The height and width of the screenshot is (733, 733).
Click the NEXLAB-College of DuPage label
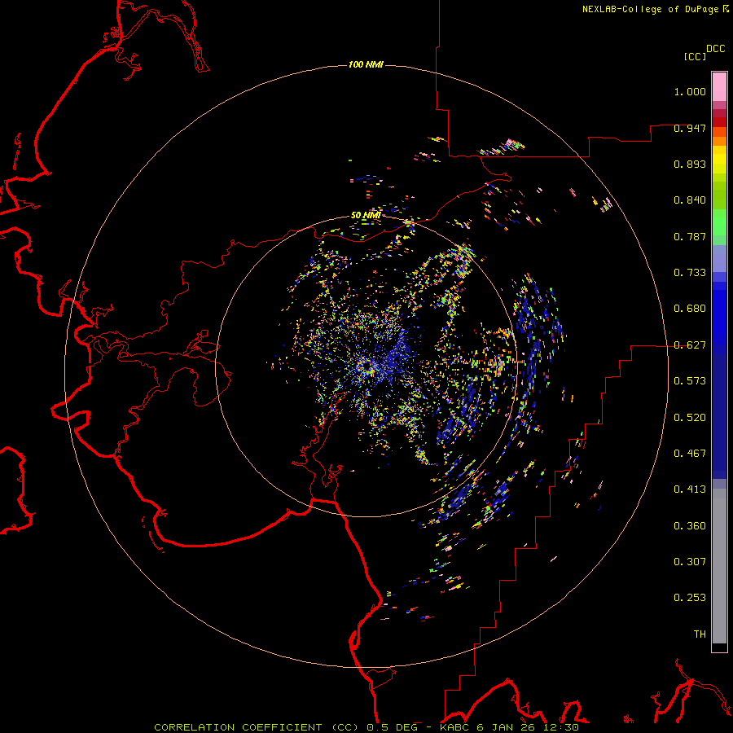tap(650, 9)
